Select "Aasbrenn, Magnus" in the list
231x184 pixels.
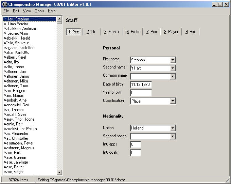coord(30,148)
